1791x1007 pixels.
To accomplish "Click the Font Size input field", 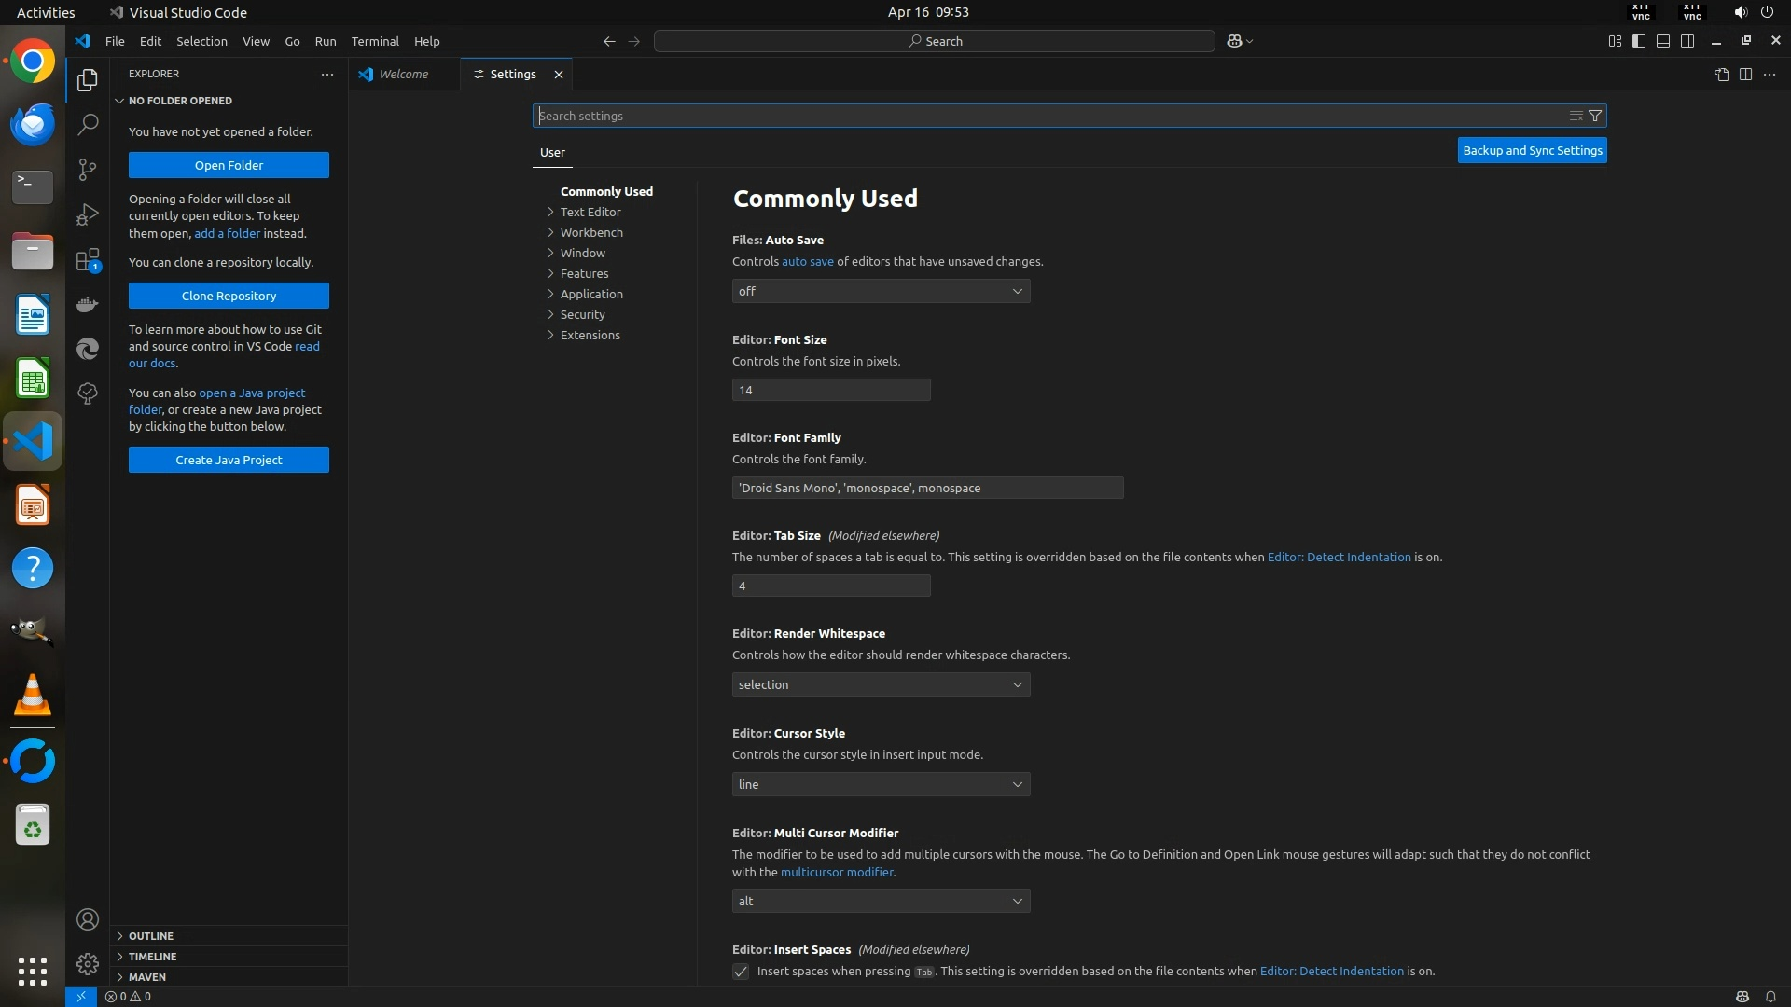I will [x=830, y=390].
